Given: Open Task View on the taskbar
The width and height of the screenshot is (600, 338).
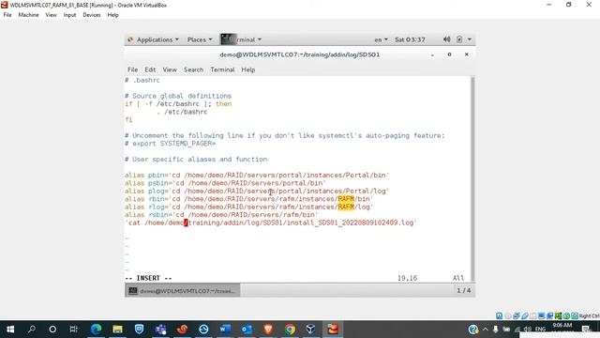Looking at the screenshot, I should [x=73, y=330].
